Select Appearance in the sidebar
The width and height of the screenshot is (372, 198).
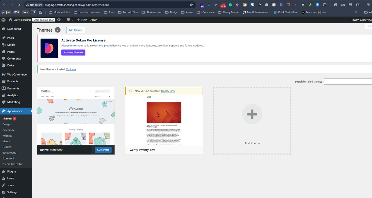click(x=16, y=111)
